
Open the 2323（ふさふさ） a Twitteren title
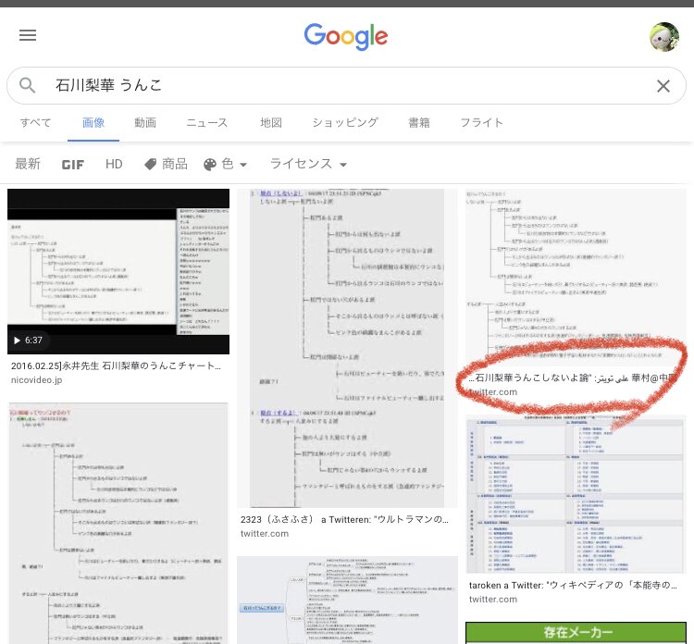coord(344,520)
